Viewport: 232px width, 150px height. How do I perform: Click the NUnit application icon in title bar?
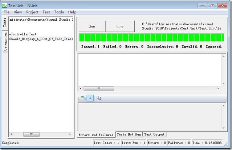click(4, 5)
